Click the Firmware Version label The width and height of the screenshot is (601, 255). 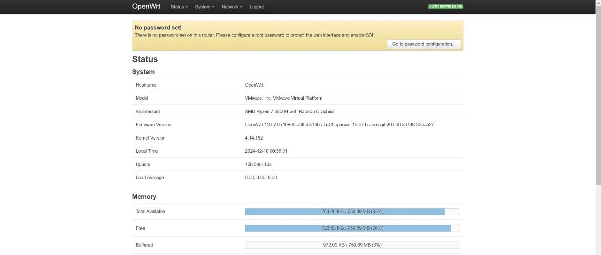[x=154, y=125]
